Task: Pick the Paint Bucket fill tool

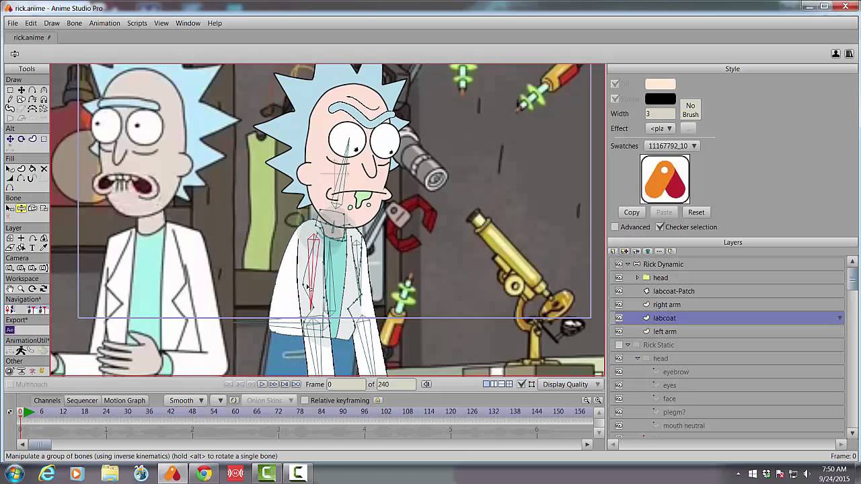Action: click(x=32, y=169)
